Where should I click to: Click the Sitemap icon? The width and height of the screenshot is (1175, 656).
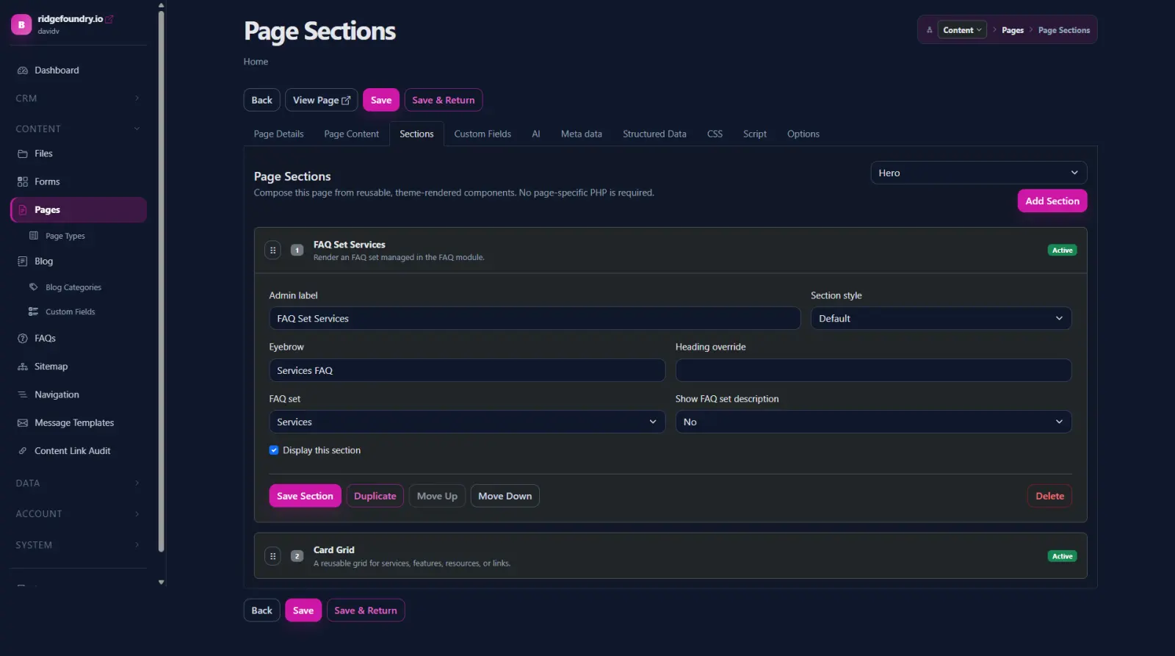pyautogui.click(x=22, y=367)
